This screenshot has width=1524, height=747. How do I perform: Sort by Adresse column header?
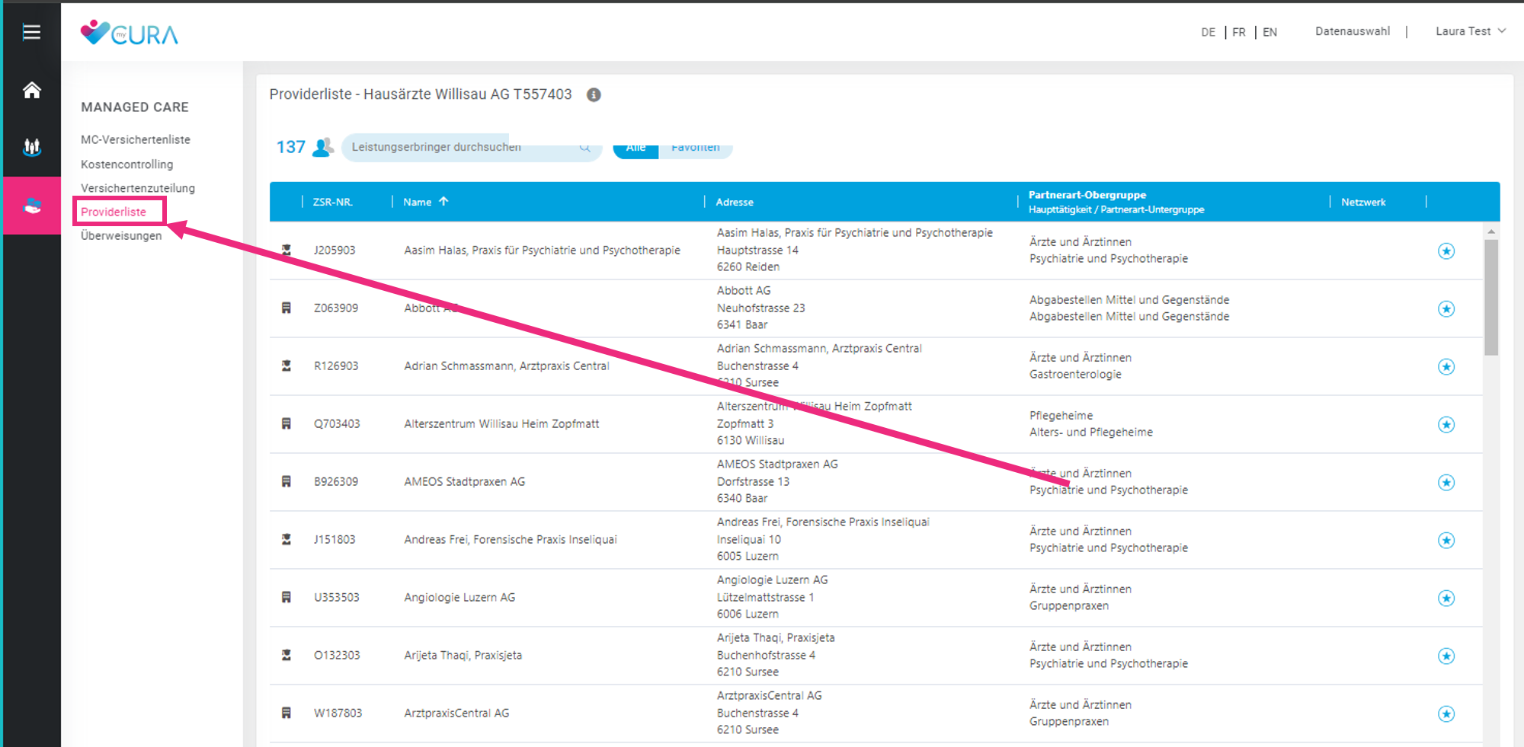(735, 202)
